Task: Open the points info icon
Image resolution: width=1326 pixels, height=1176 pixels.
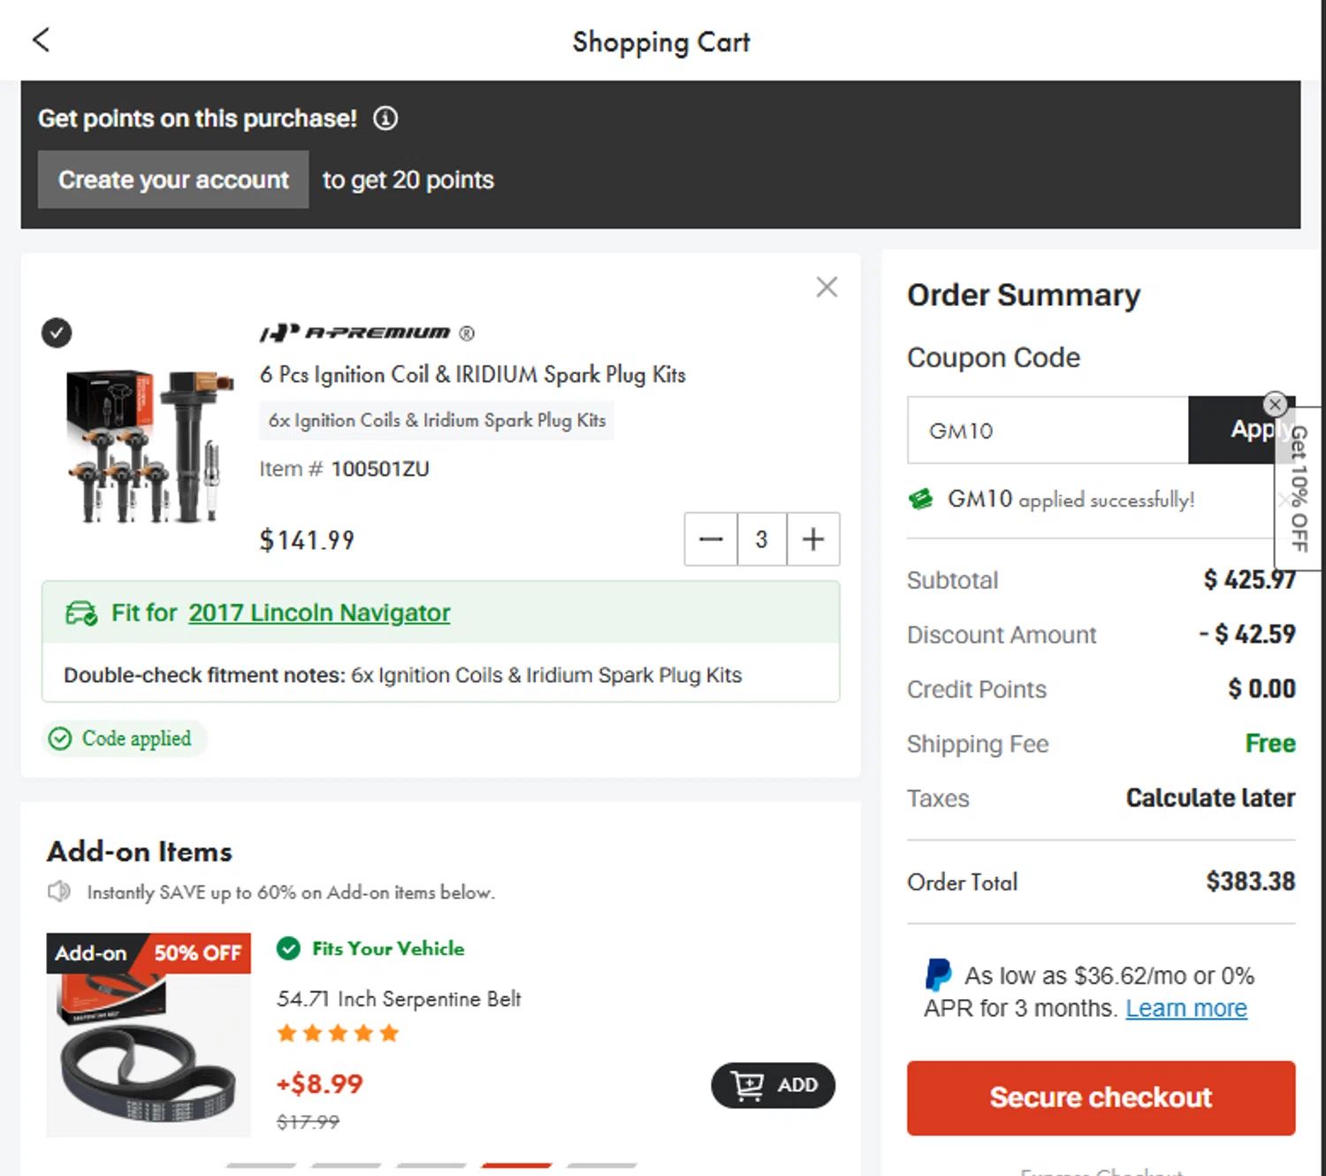Action: click(x=385, y=118)
